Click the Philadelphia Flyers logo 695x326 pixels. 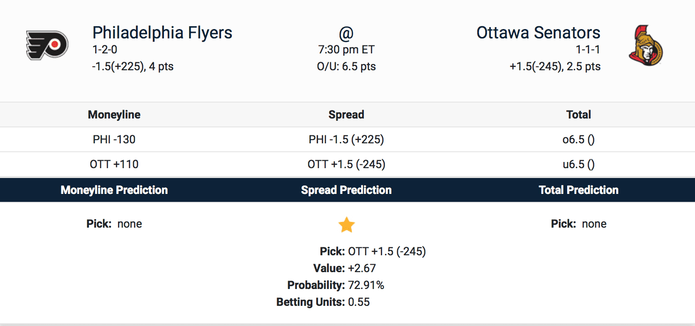click(47, 45)
